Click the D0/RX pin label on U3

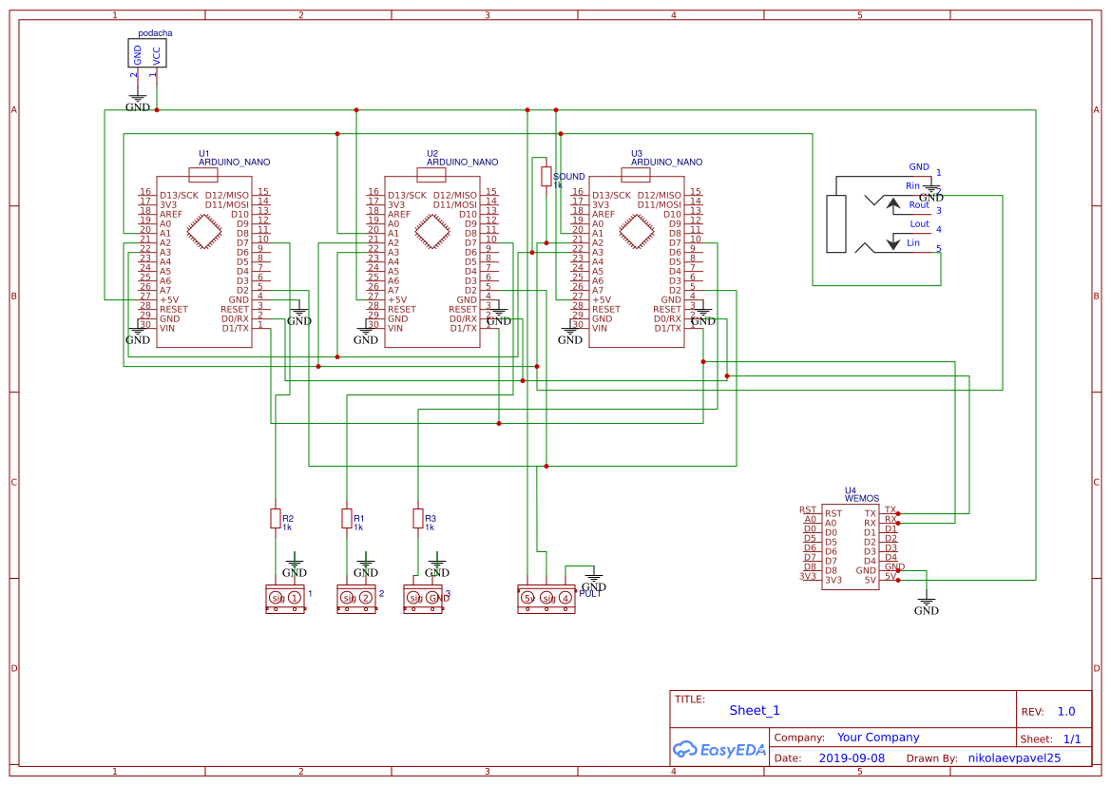(x=667, y=319)
